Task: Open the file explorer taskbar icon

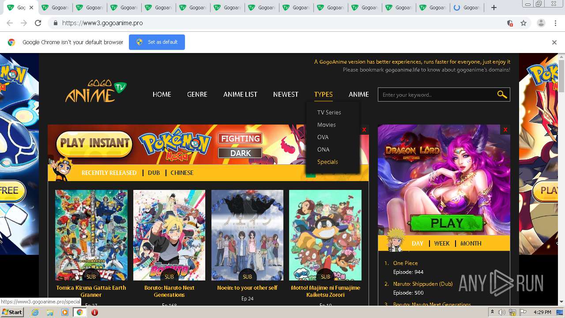Action: point(50,312)
